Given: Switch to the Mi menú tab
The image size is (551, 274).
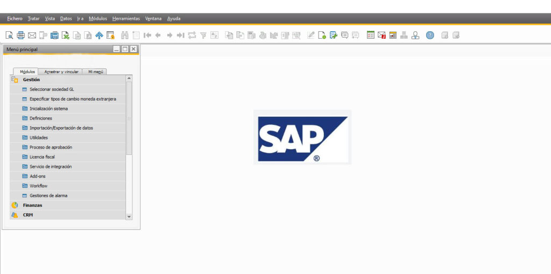Looking at the screenshot, I should click(96, 72).
